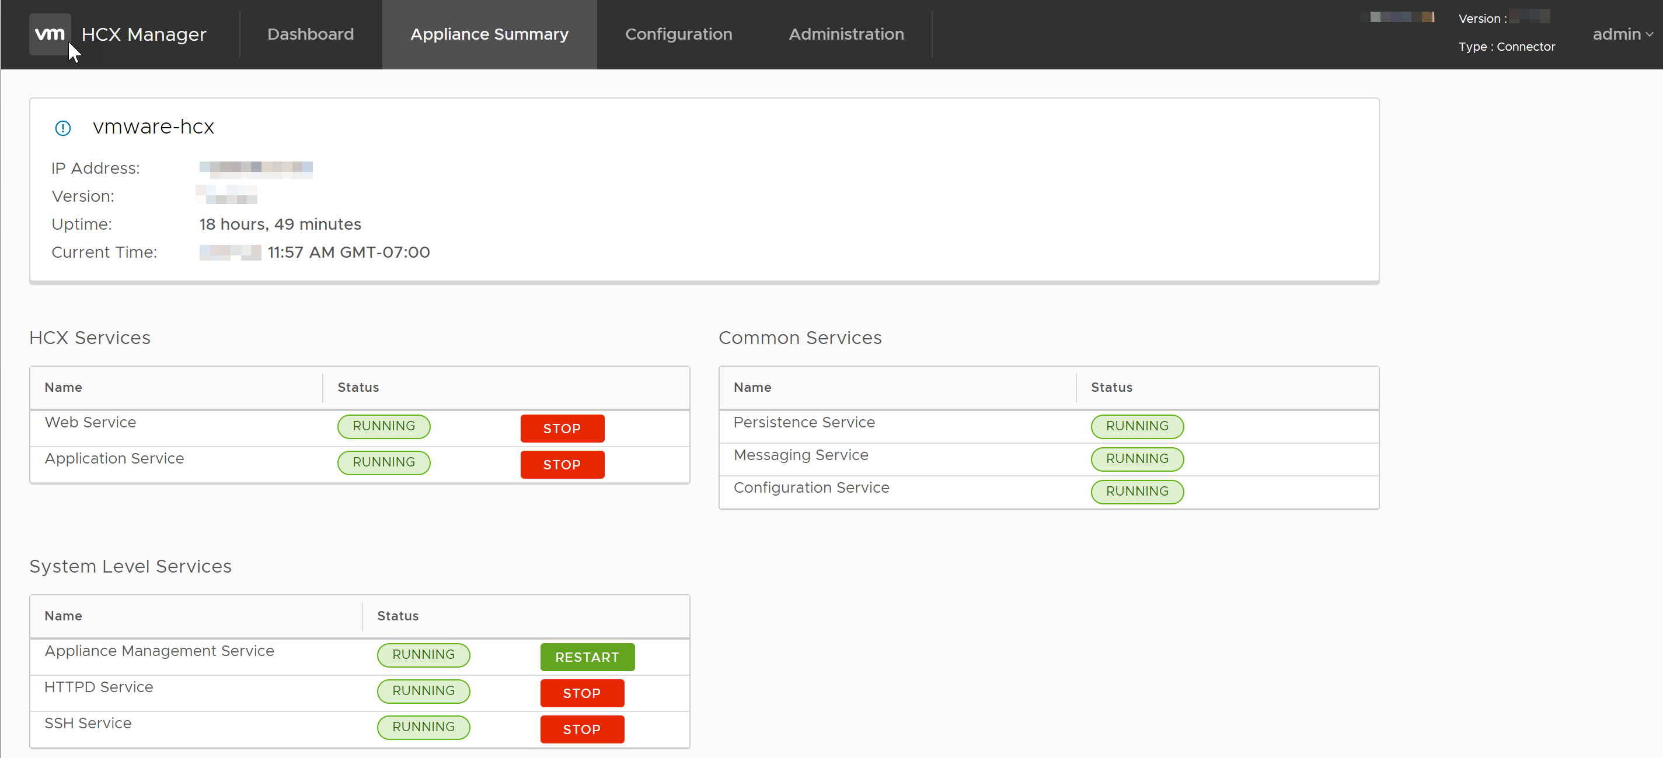Open the admin user dropdown
1663x758 pixels.
pyautogui.click(x=1622, y=34)
